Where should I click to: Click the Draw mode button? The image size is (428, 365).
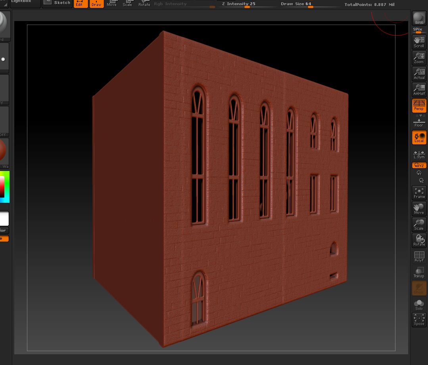(x=96, y=4)
